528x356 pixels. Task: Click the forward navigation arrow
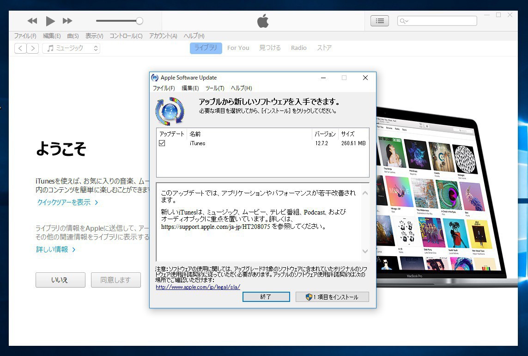pyautogui.click(x=32, y=48)
